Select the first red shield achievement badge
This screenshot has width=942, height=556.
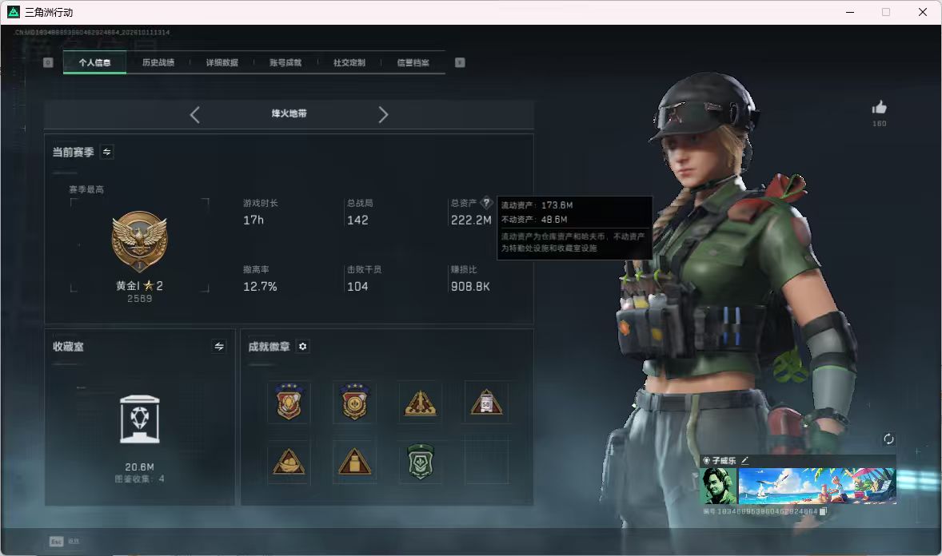[x=289, y=402]
